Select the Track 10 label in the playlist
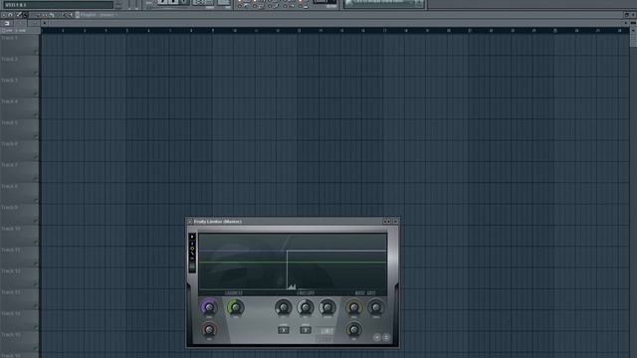637x358 pixels. pos(11,229)
